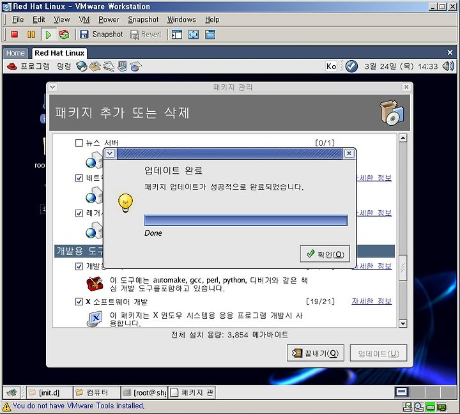460x414 pixels.
Task: Click the completed blue progress bar
Action: coord(245,220)
